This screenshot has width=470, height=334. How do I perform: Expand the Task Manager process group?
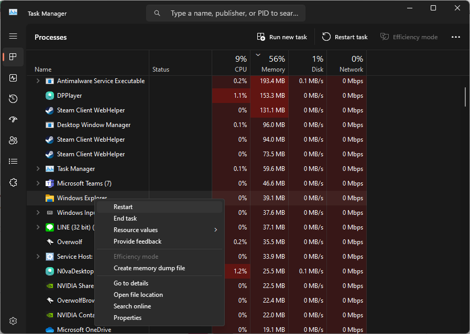click(38, 169)
